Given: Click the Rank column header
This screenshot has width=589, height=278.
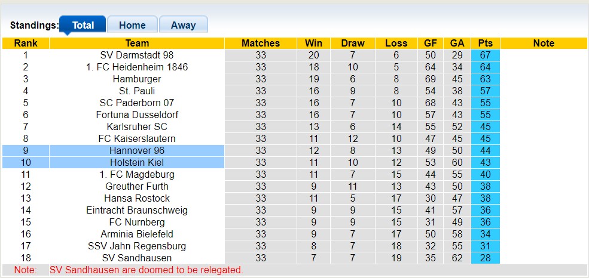Looking at the screenshot, I should [26, 43].
